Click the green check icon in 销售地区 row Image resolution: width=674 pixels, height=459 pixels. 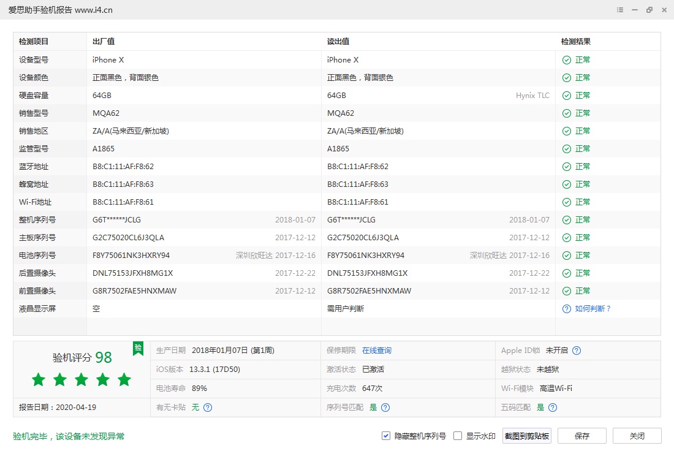tap(567, 131)
